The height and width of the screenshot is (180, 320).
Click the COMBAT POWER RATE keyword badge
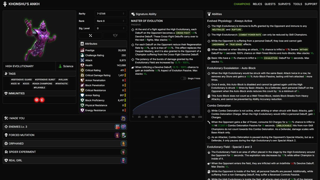pyautogui.click(x=250, y=35)
